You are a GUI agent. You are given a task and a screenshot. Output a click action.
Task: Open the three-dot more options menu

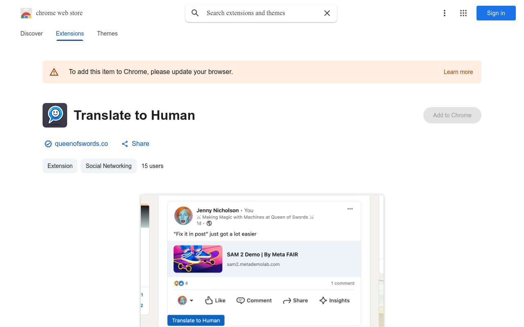(445, 13)
